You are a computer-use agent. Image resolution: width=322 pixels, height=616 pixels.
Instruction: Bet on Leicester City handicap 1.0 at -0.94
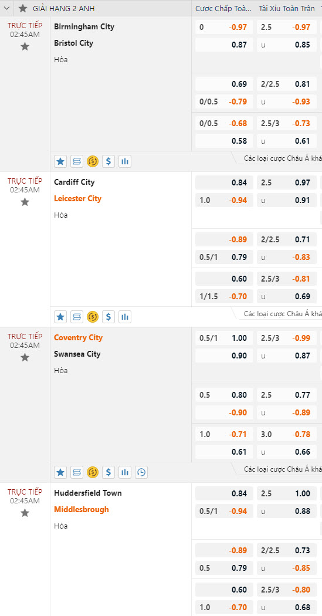224,200
